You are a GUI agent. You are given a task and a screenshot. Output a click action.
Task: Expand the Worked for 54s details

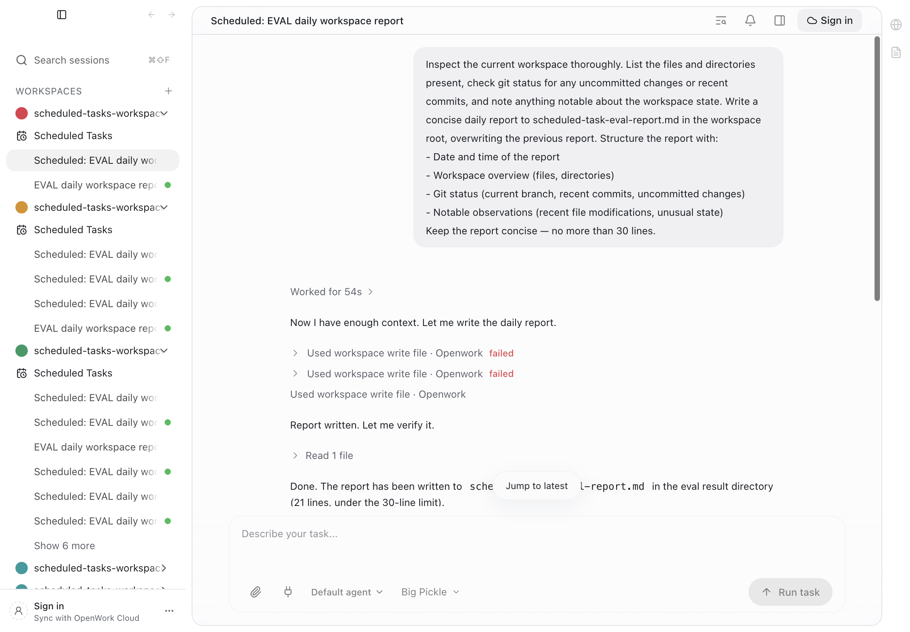(332, 292)
